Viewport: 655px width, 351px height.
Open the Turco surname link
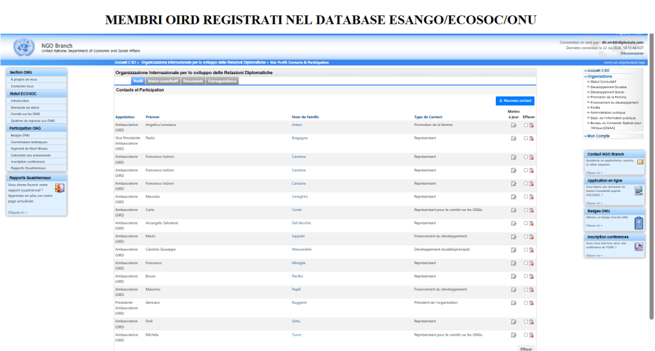pos(296,335)
